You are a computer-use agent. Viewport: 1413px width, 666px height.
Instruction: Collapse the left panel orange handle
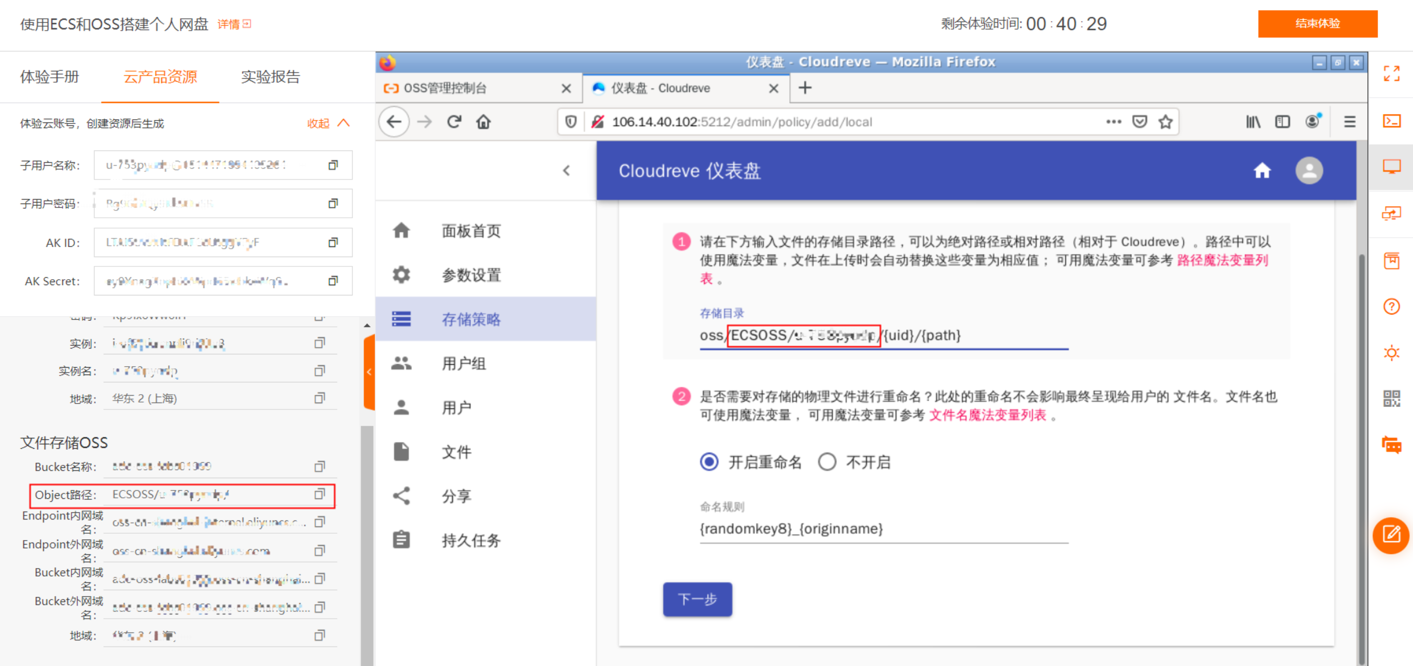[x=369, y=372]
